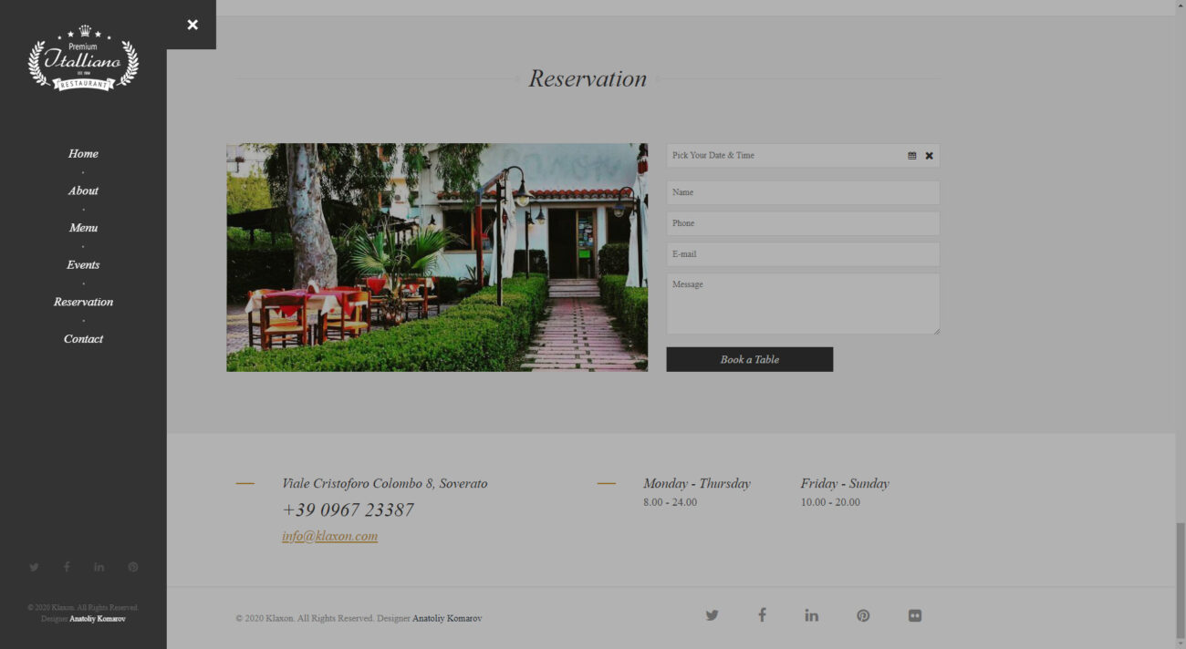The height and width of the screenshot is (649, 1186).
Task: Open the calendar date picker icon
Action: tap(911, 156)
